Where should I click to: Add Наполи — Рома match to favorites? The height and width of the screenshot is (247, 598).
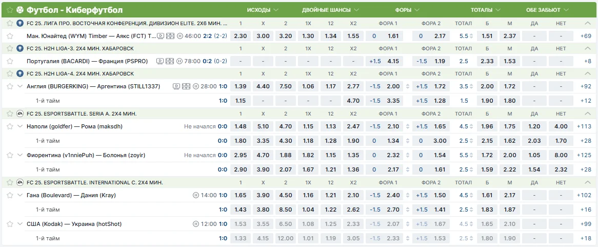(x=10, y=126)
